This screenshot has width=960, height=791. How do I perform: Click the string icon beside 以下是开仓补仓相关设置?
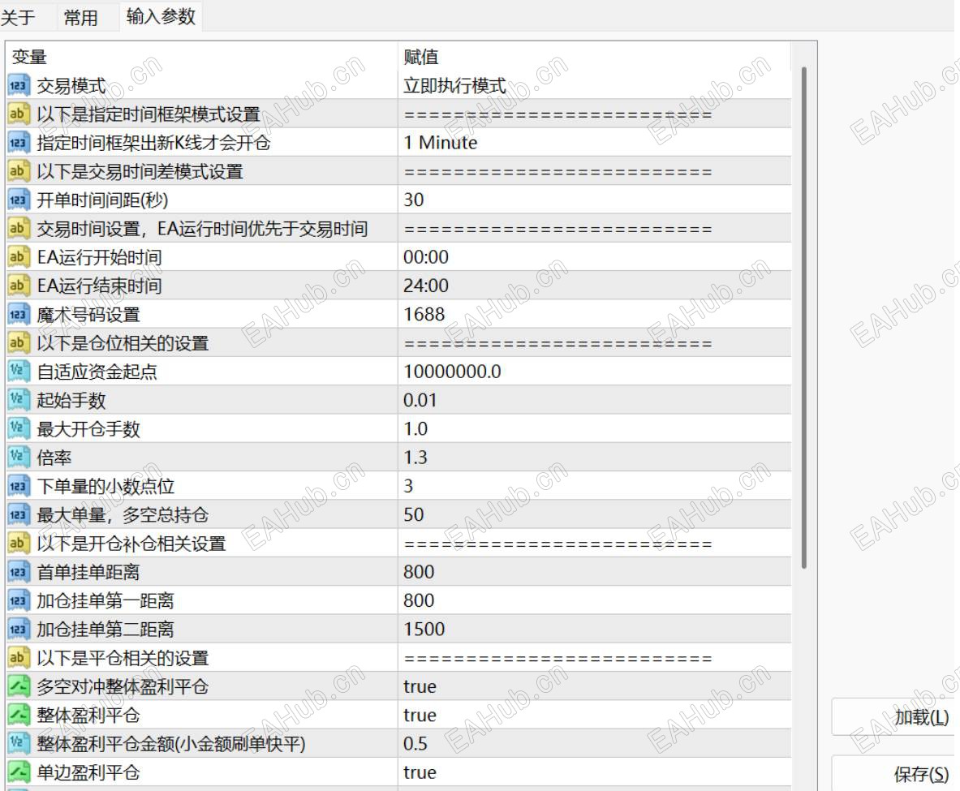coord(19,543)
